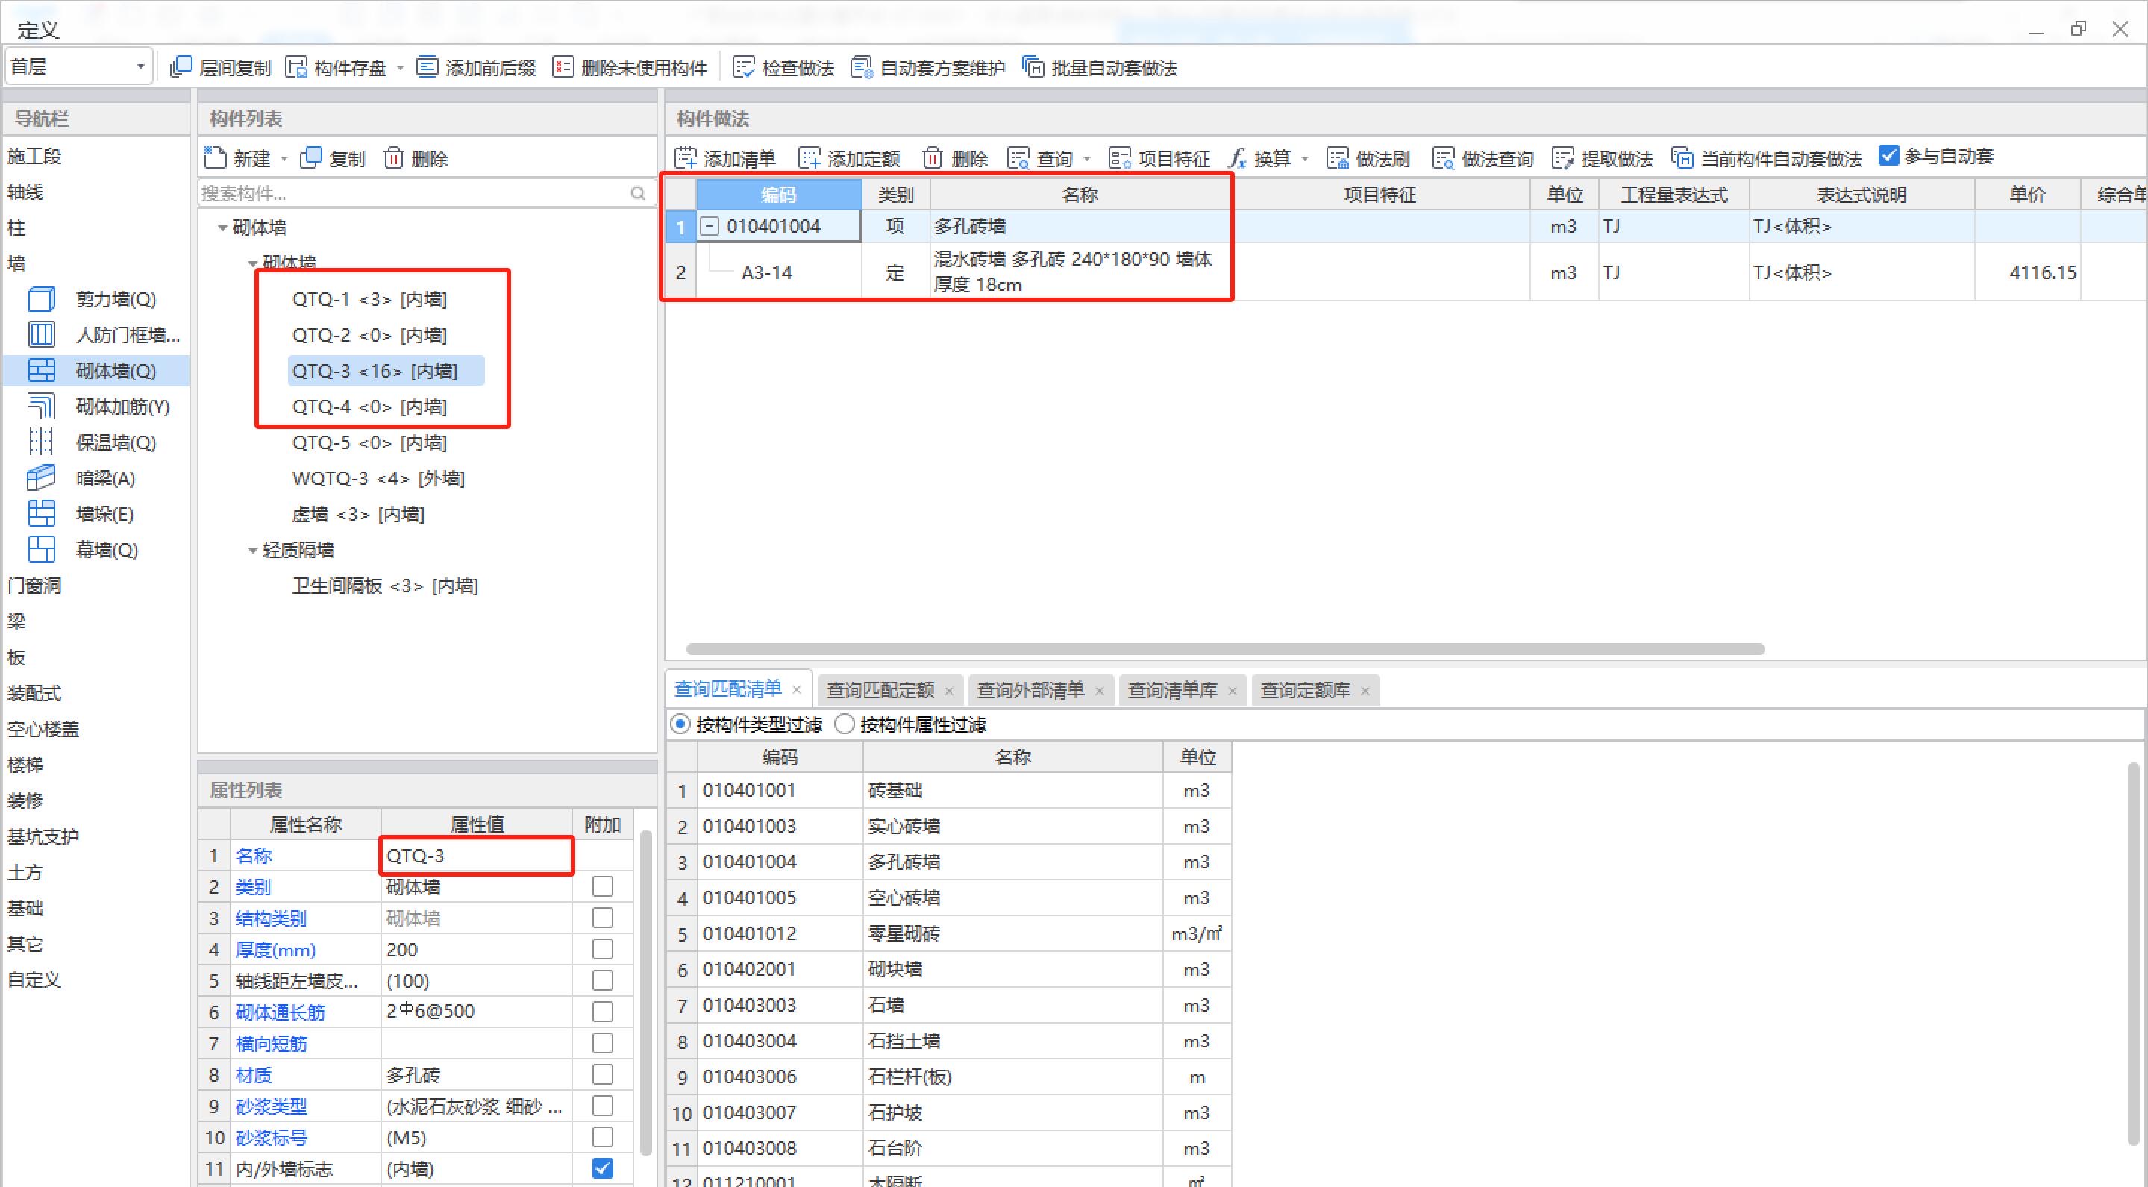Switch to 查询清单库 tab
Screen dimensions: 2148x1187
tap(1172, 690)
